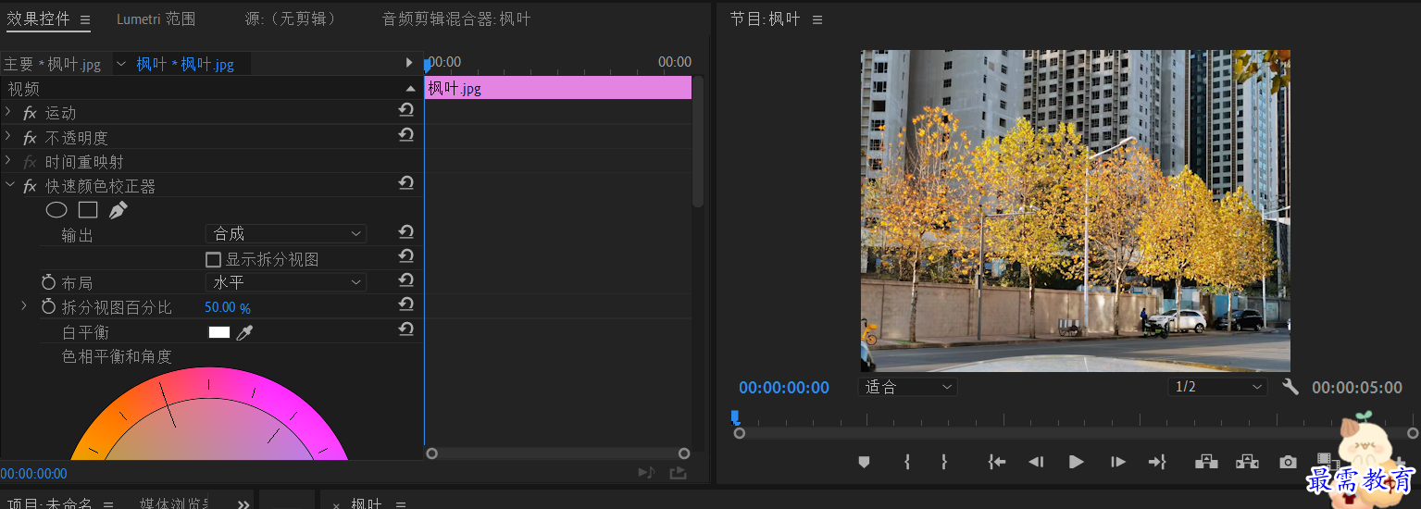Mark out point in program monitor

point(943,462)
